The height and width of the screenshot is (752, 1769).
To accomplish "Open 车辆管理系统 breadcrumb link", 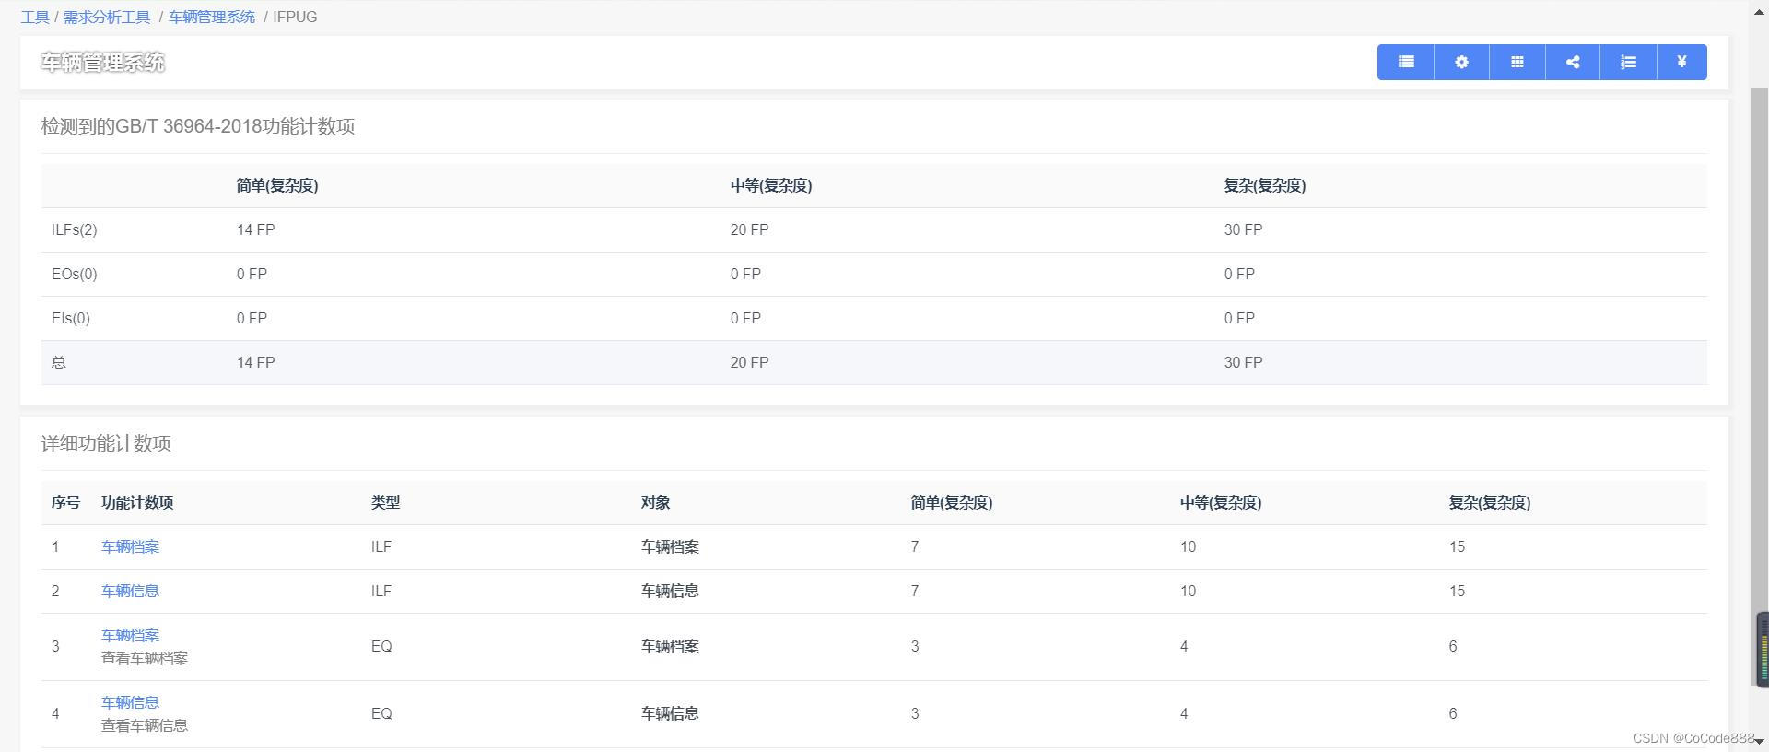I will tap(212, 17).
